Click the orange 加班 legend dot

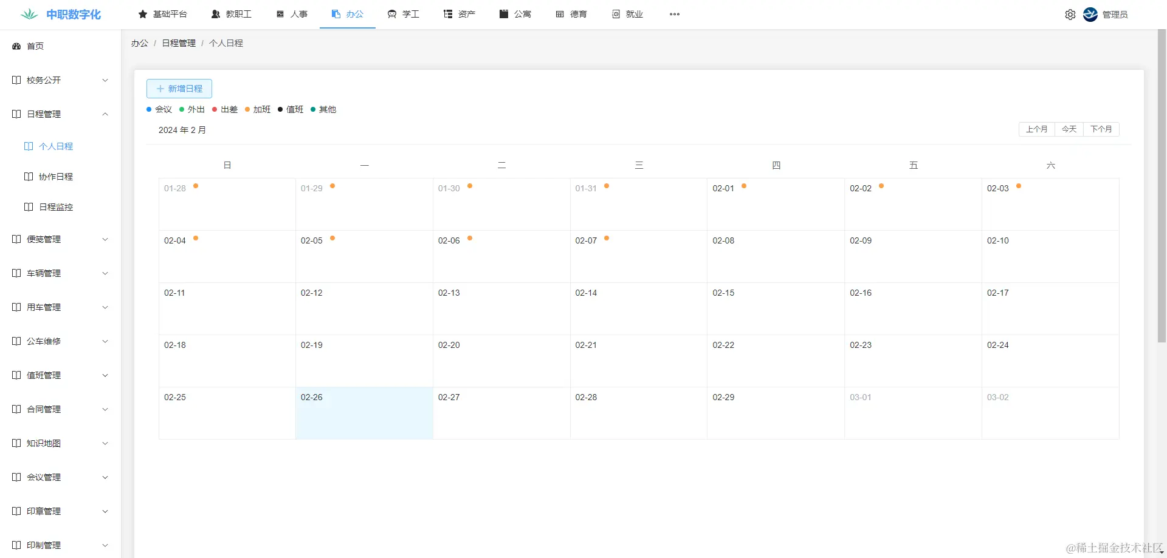(247, 109)
